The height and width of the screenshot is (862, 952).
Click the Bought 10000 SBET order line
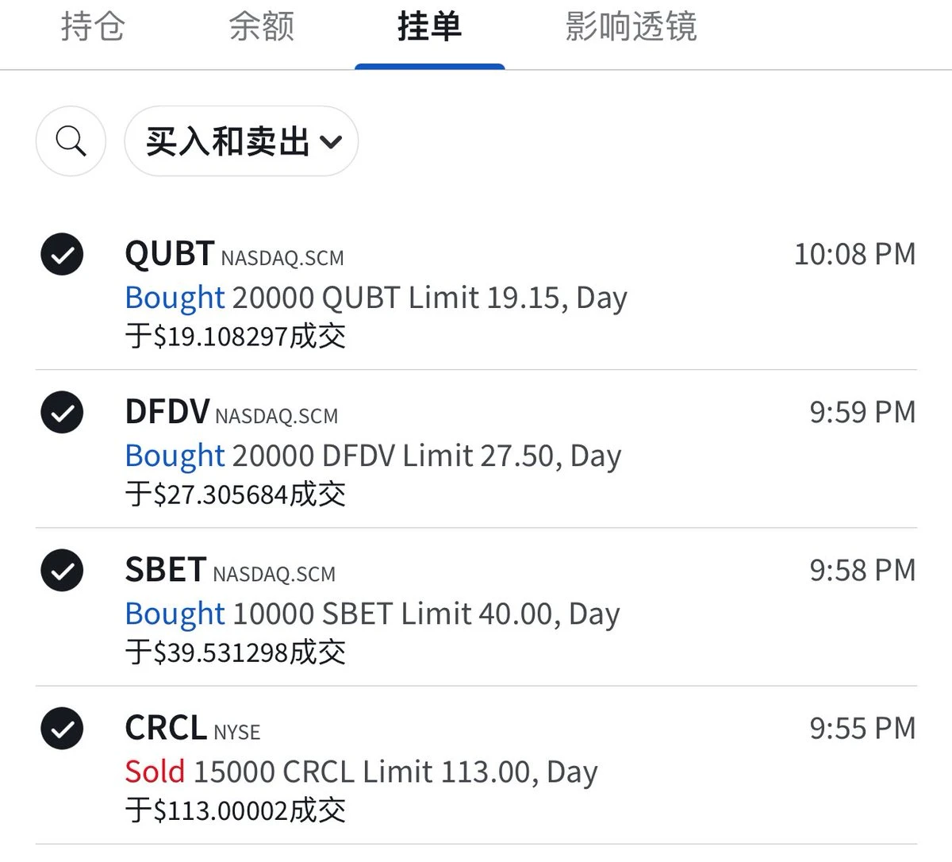point(372,614)
